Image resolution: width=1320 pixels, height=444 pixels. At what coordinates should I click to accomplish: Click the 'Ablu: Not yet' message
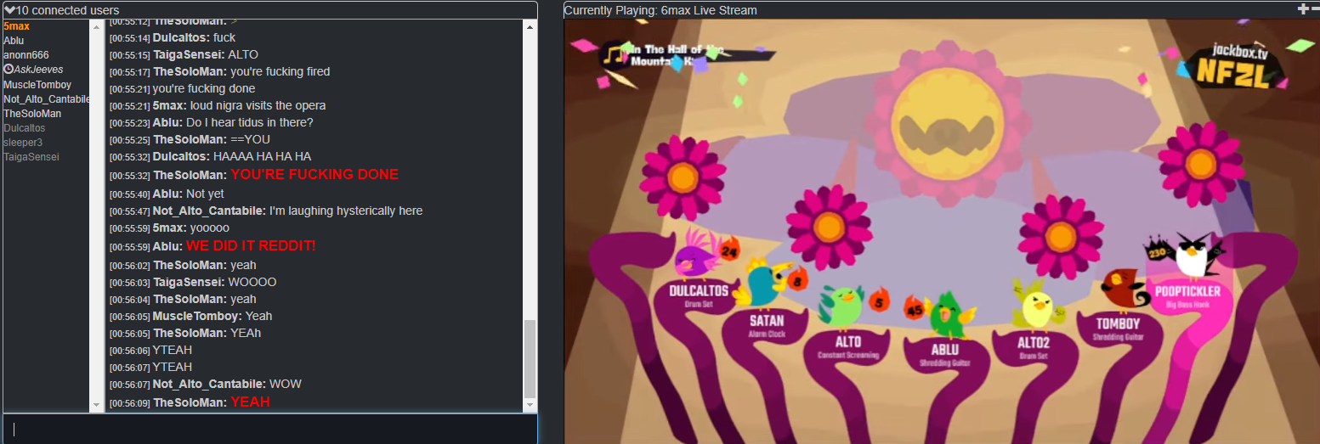point(167,194)
